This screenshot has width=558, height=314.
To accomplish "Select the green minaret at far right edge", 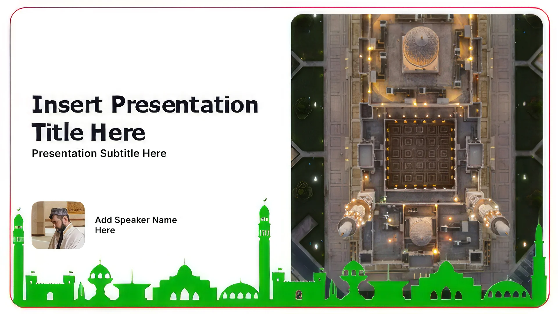I will click(539, 262).
